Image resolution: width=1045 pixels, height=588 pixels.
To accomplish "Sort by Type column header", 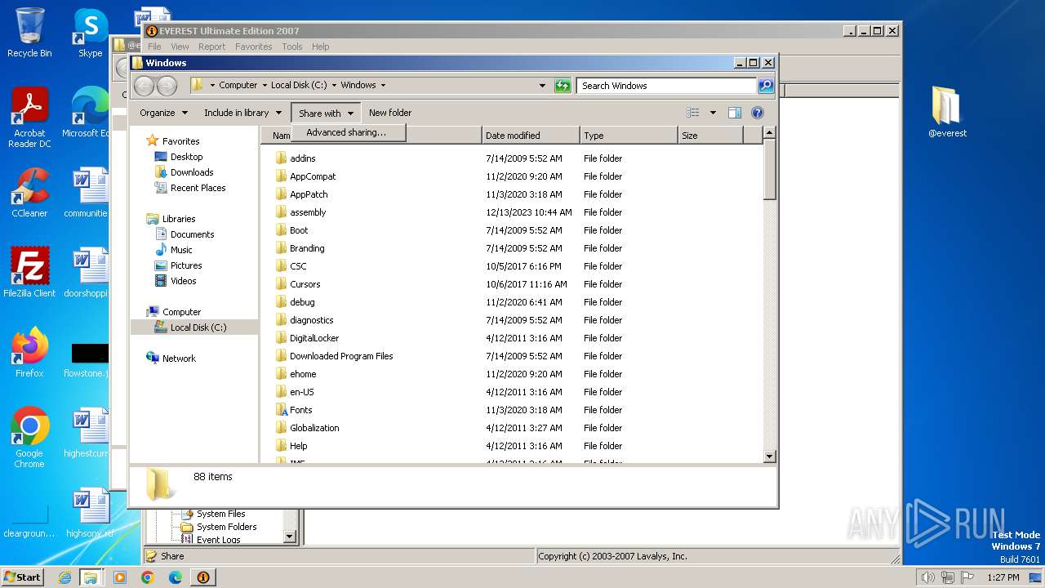I will click(x=629, y=136).
